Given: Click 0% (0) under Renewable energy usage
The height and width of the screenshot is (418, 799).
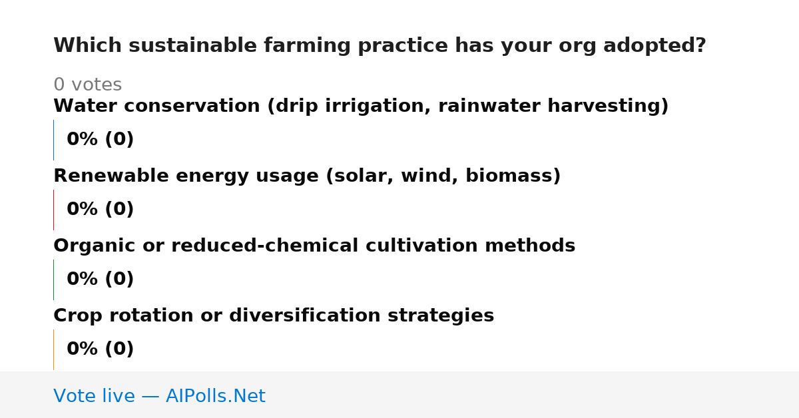Looking at the screenshot, I should (101, 210).
